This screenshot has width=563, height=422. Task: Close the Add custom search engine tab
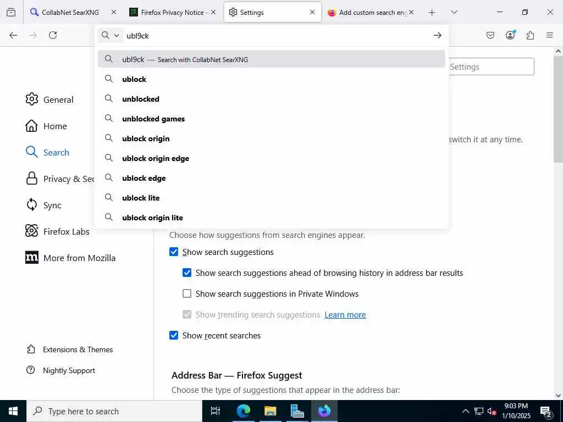point(411,12)
